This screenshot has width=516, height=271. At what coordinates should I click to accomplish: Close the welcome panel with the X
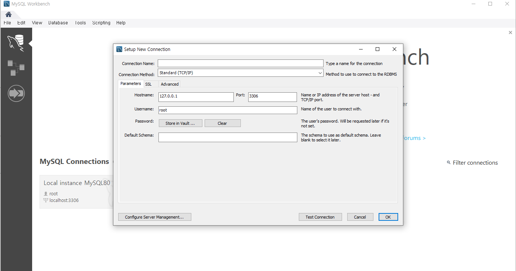click(x=510, y=32)
